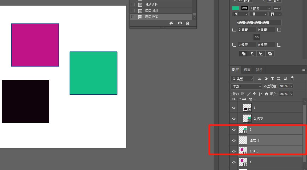The image size is (307, 170).
Task: Select the 取消选择 history state
Action: 152,5
